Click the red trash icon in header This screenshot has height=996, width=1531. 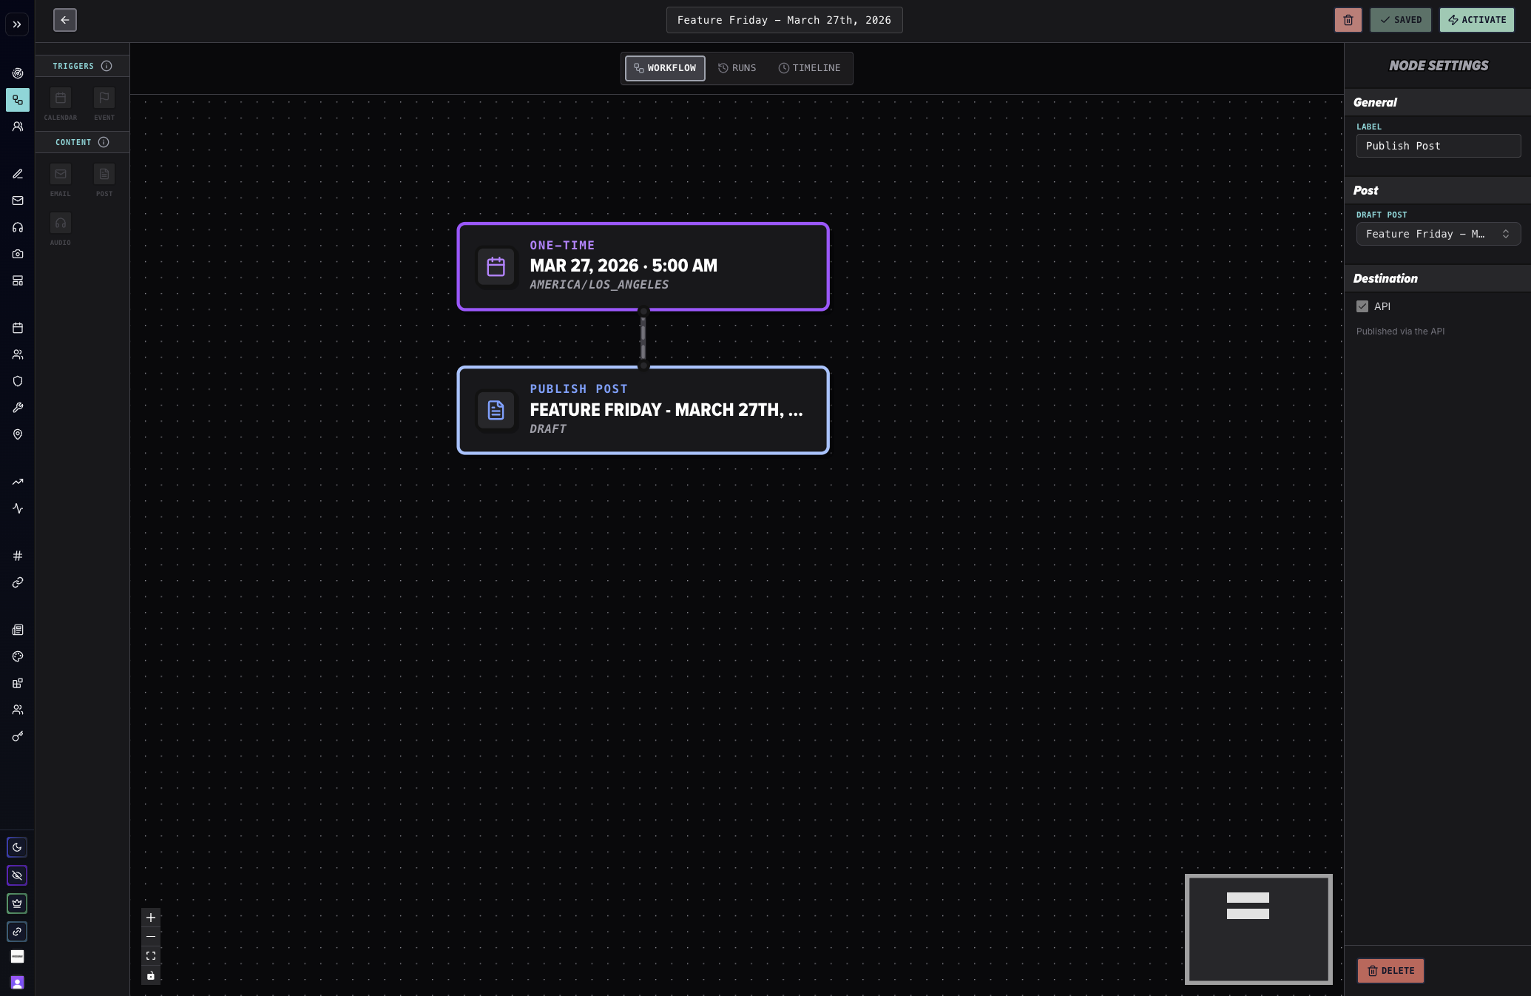point(1348,20)
